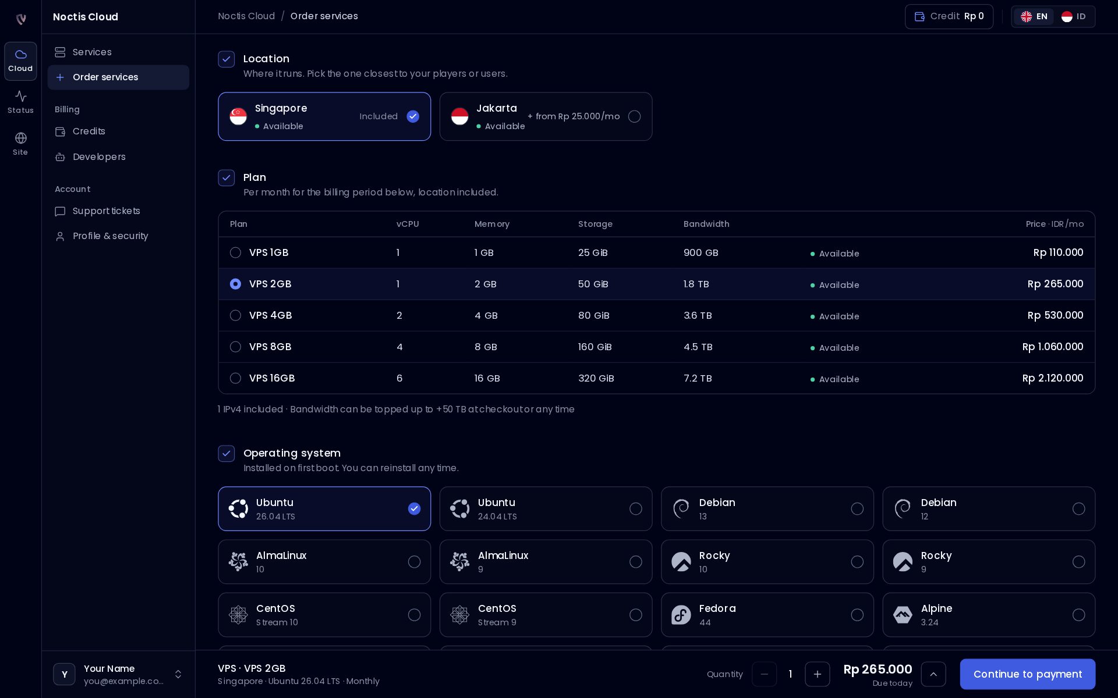Click the plus icon beside Order services
This screenshot has height=698, width=1118.
coord(60,77)
